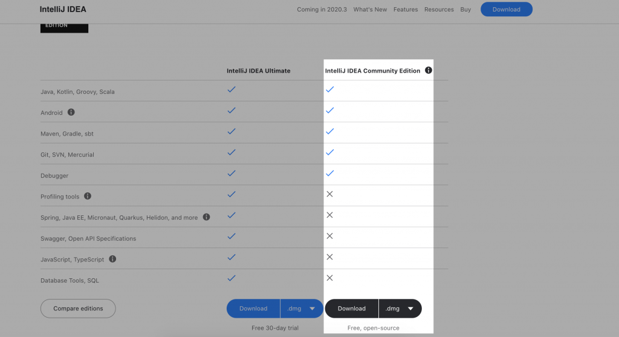Click the blue Download button in header

click(x=507, y=10)
